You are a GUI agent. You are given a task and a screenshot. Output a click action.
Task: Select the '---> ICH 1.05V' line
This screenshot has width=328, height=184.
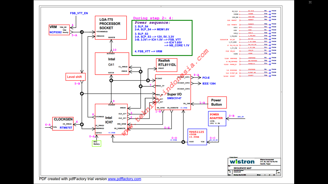173,42
